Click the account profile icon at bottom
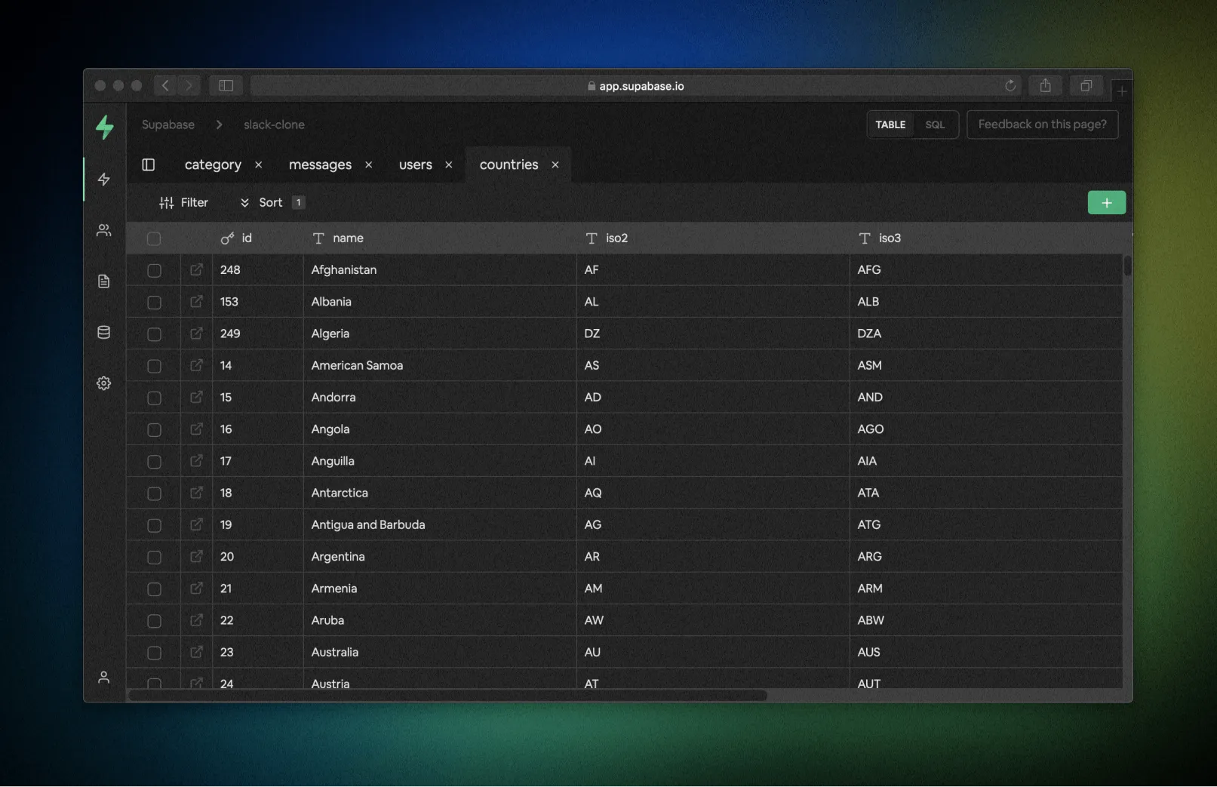Screen dimensions: 1217x787 coord(104,678)
